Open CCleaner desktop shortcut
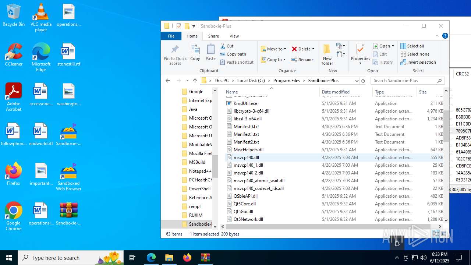The width and height of the screenshot is (471, 265). point(14,54)
